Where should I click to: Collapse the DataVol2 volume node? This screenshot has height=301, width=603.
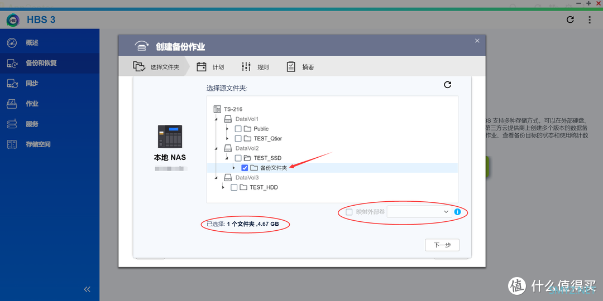(216, 148)
